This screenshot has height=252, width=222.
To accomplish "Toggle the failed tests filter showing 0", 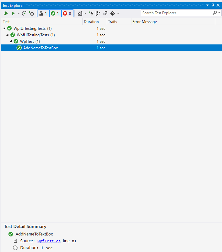I will 67,13.
